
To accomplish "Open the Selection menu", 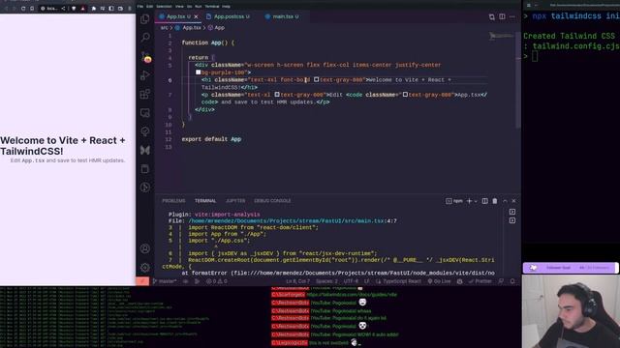I will [x=164, y=7].
